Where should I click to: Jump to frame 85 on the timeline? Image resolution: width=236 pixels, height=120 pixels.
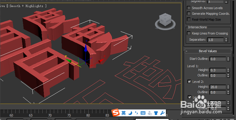(x=107, y=115)
